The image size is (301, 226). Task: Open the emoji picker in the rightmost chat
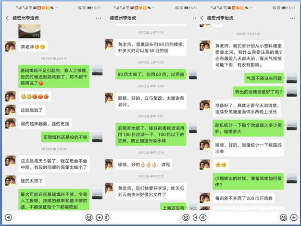pos(282,217)
